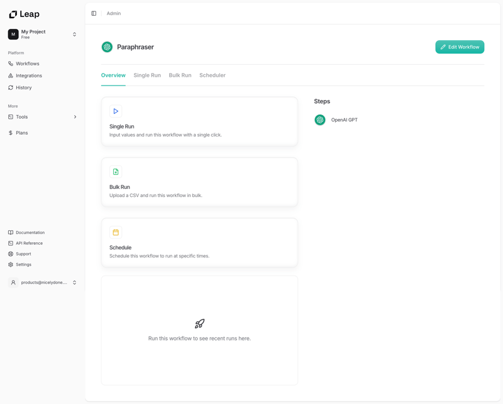This screenshot has height=404, width=503.
Task: Click the Plans dollar icon
Action: [10, 133]
